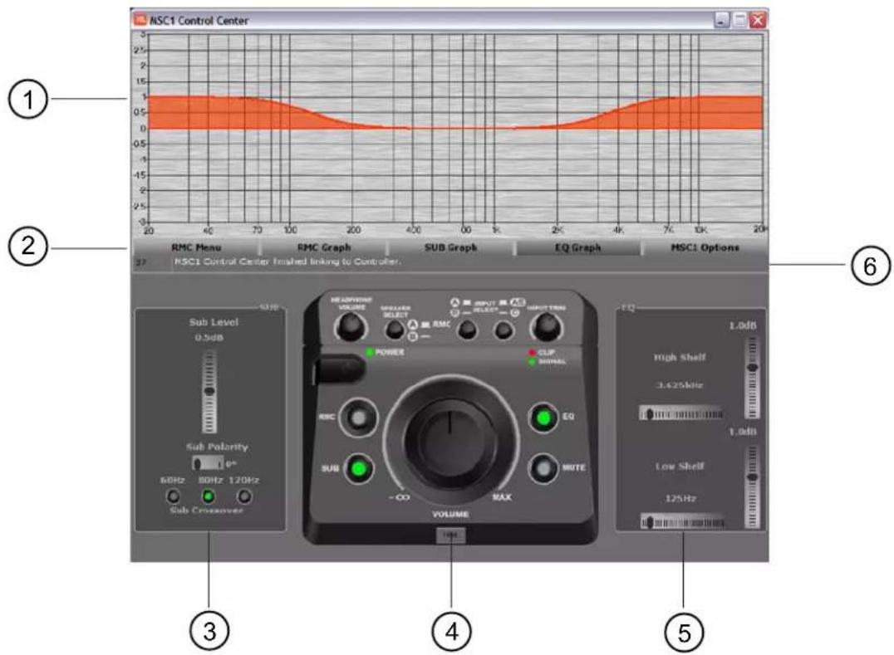Open the RMC Menu tab
Viewport: 894px width, 655px height.
click(x=196, y=247)
